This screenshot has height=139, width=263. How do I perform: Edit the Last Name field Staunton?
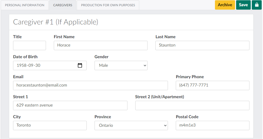tap(202, 45)
